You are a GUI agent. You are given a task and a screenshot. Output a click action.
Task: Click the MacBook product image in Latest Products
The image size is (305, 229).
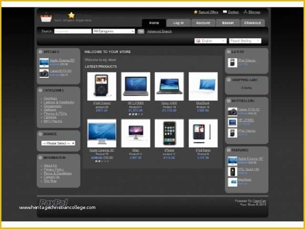(x=203, y=86)
